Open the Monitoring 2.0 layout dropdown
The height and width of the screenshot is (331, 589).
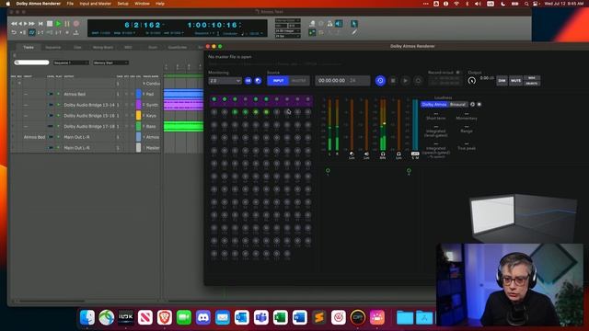coord(225,81)
